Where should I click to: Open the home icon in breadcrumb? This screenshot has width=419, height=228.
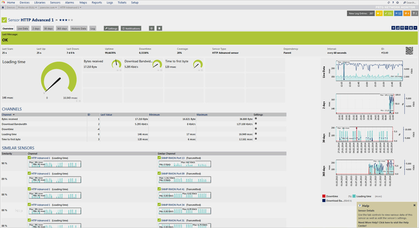click(3, 7)
